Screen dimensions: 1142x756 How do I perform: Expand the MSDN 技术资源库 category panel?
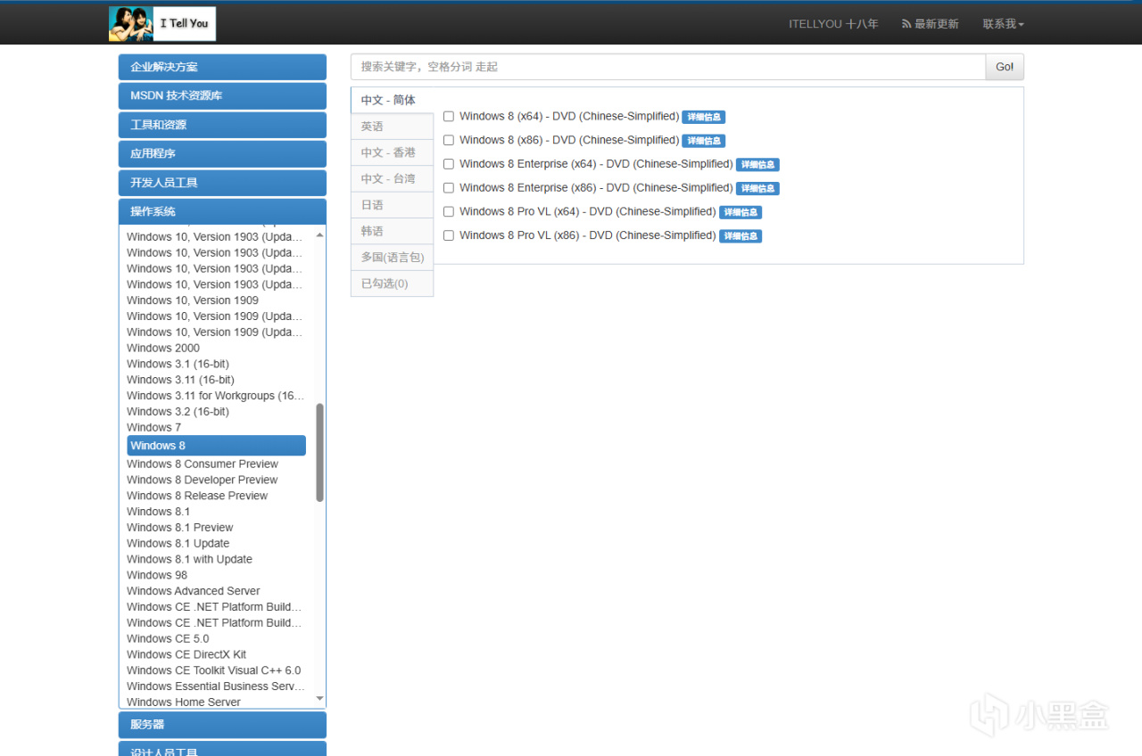pyautogui.click(x=222, y=95)
